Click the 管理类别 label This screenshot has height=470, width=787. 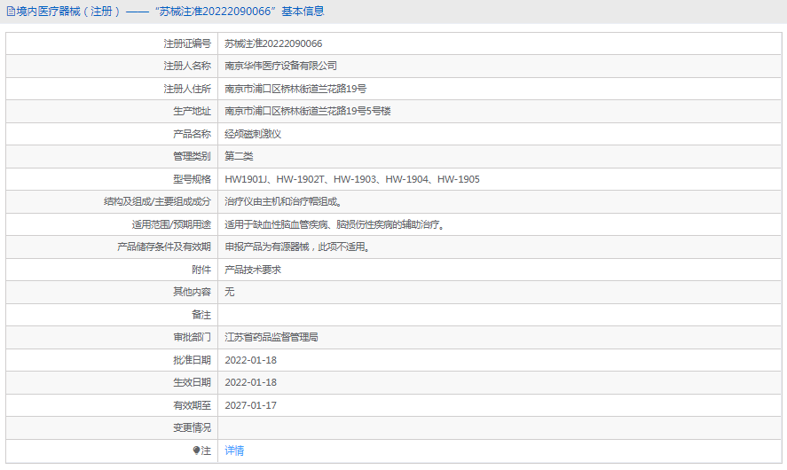pos(193,156)
